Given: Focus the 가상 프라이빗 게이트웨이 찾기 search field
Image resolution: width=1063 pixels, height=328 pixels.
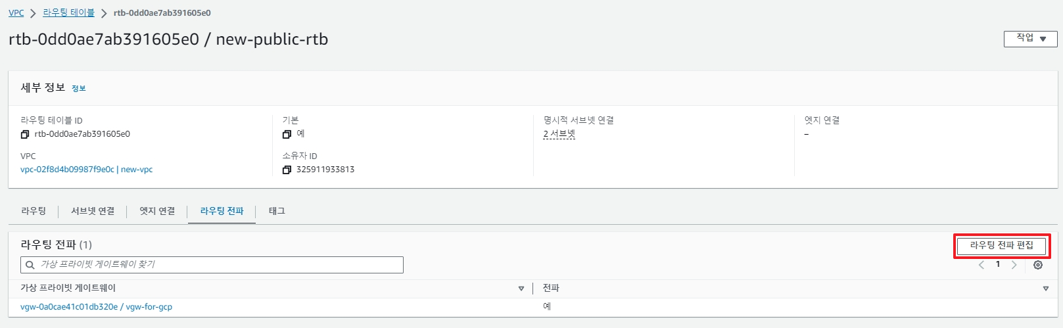Looking at the screenshot, I should click(212, 265).
